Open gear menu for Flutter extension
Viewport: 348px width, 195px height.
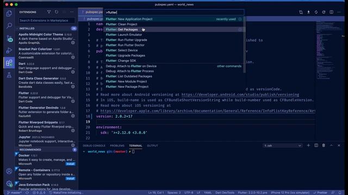(x=73, y=101)
